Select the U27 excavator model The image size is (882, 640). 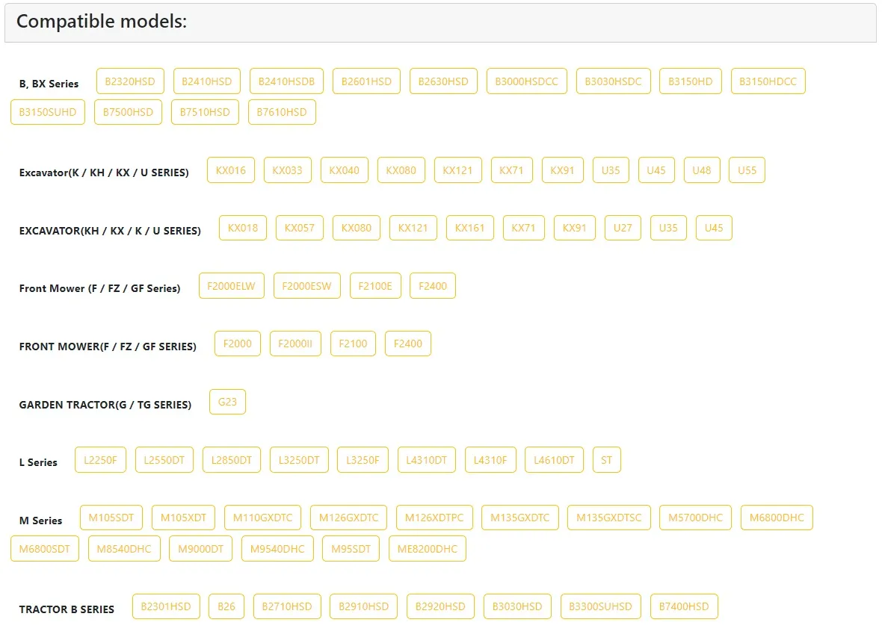[x=623, y=228]
